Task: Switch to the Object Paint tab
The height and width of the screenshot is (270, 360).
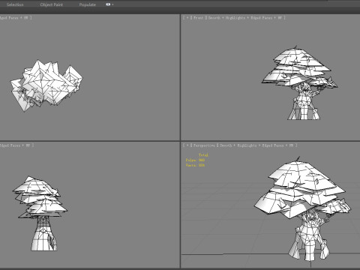Action: [x=52, y=4]
